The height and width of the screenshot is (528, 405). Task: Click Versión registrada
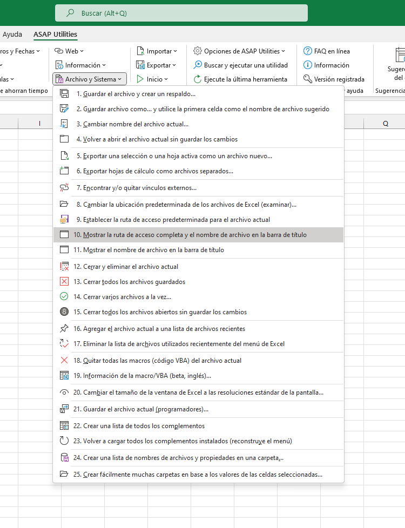coord(334,79)
